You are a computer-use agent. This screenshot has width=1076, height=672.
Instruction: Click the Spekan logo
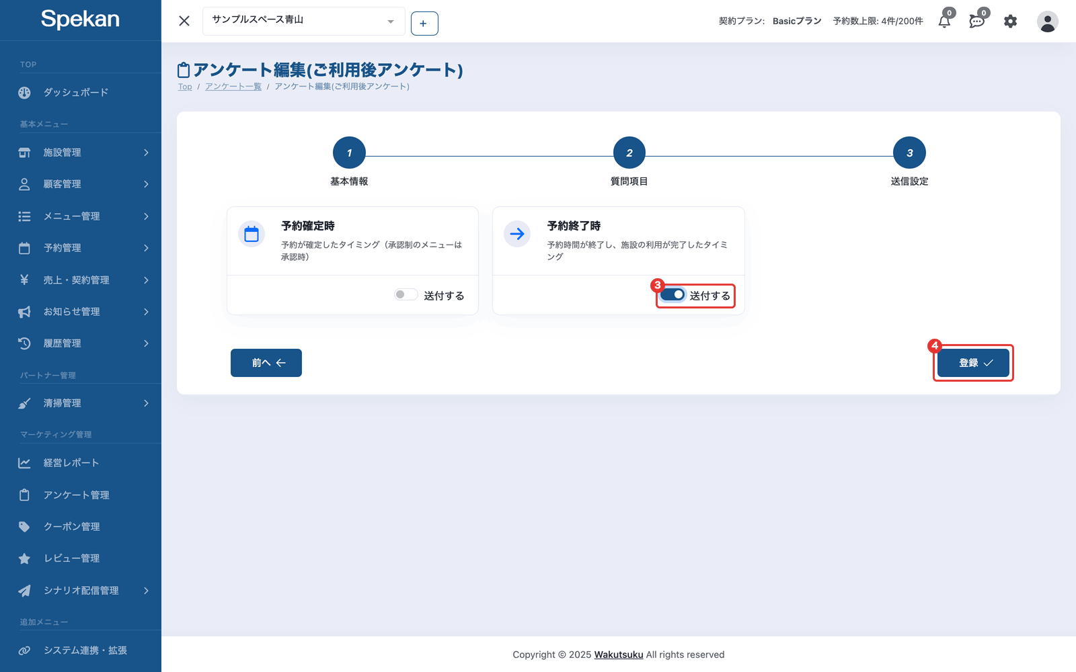pos(80,19)
